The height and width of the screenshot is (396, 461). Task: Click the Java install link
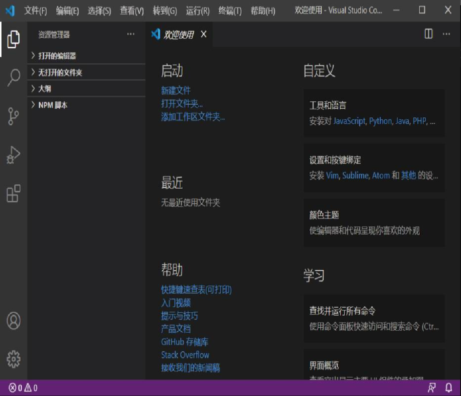[402, 121]
